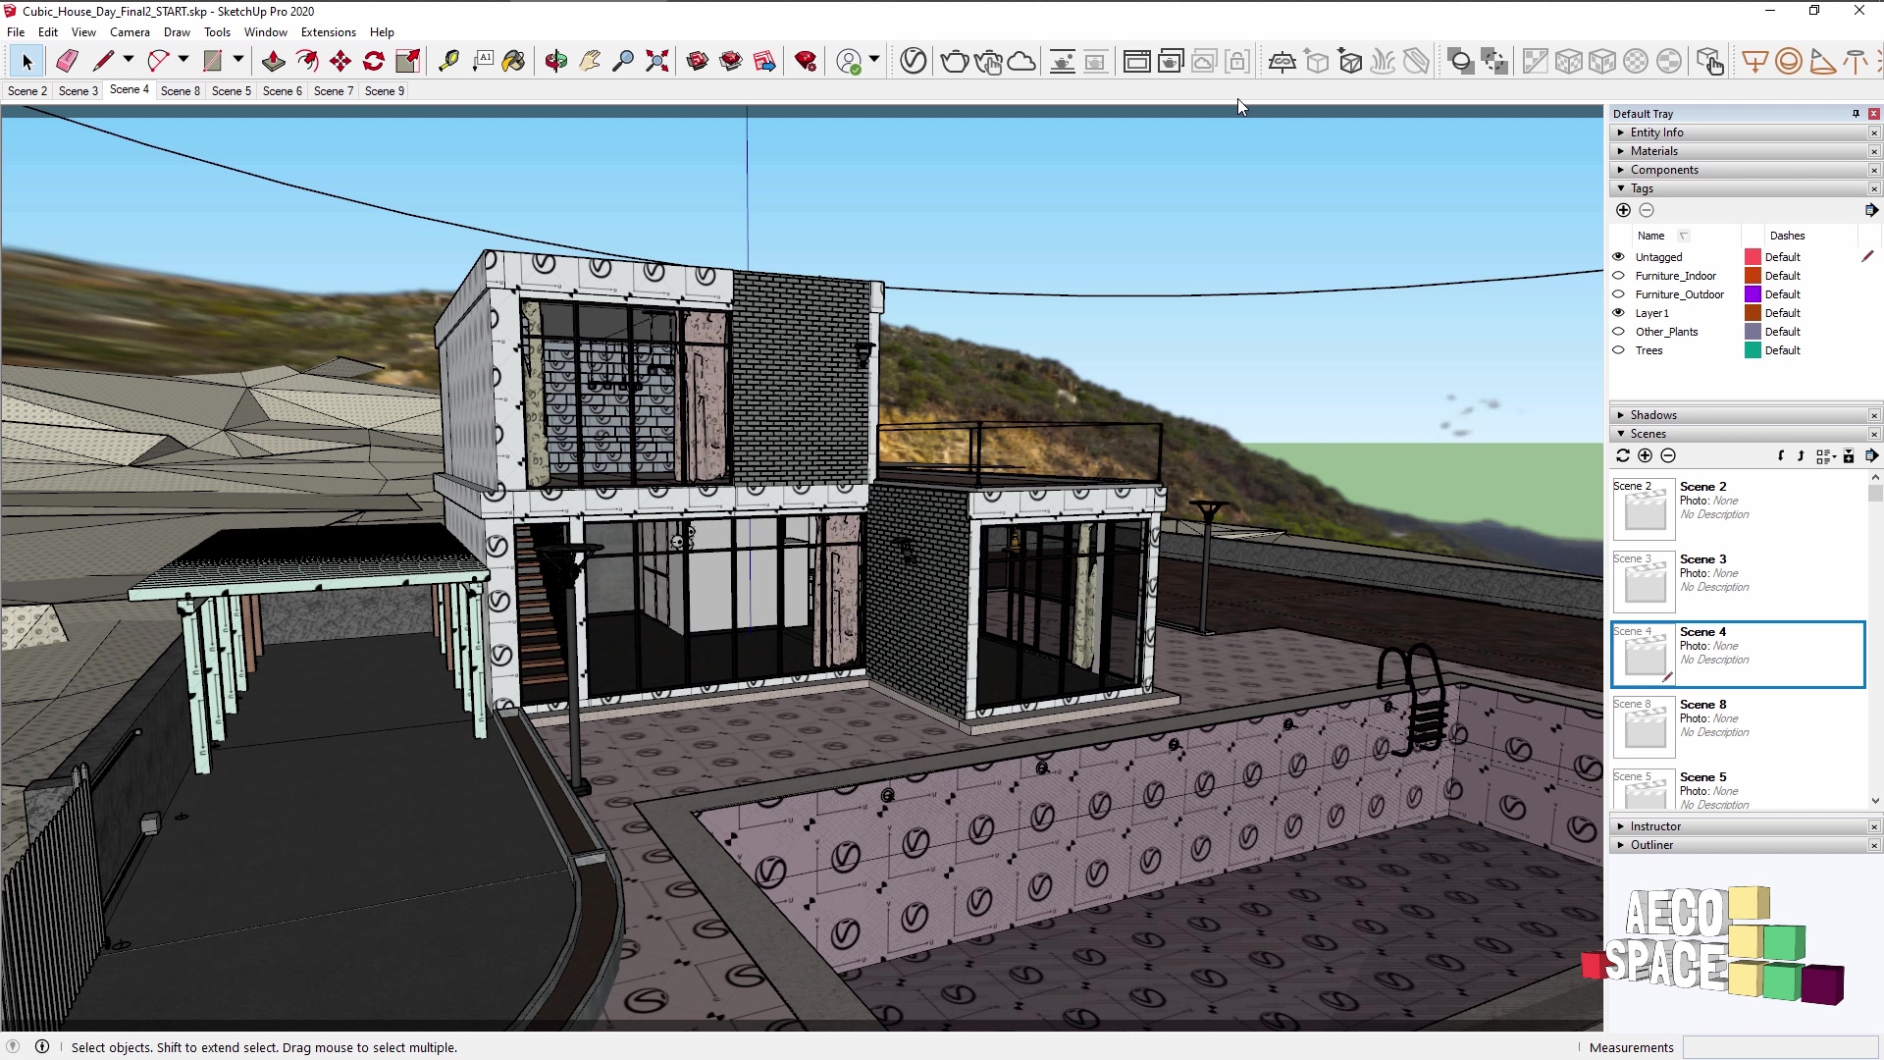
Task: Activate the Text label tool
Action: click(x=482, y=61)
